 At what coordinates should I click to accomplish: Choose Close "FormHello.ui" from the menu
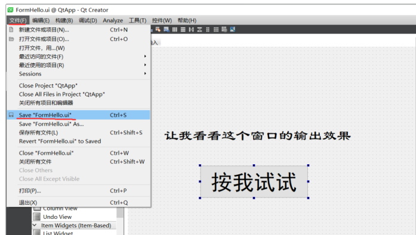pyautogui.click(x=79, y=153)
